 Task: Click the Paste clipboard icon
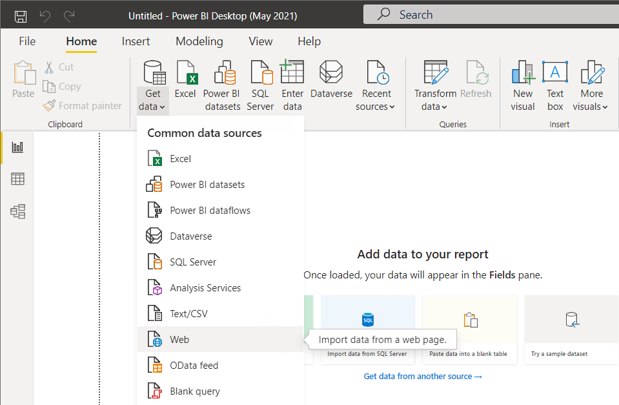point(25,73)
